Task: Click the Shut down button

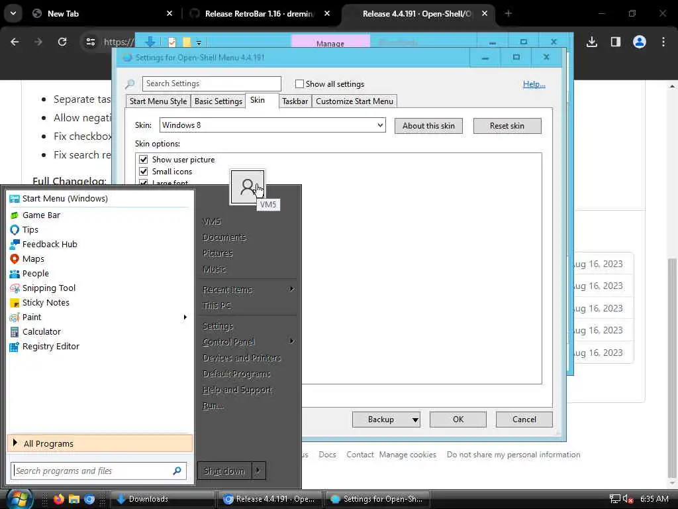Action: [224, 471]
